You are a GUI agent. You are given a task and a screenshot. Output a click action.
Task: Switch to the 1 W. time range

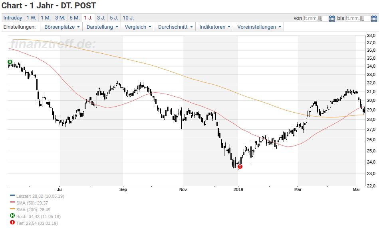pyautogui.click(x=31, y=18)
